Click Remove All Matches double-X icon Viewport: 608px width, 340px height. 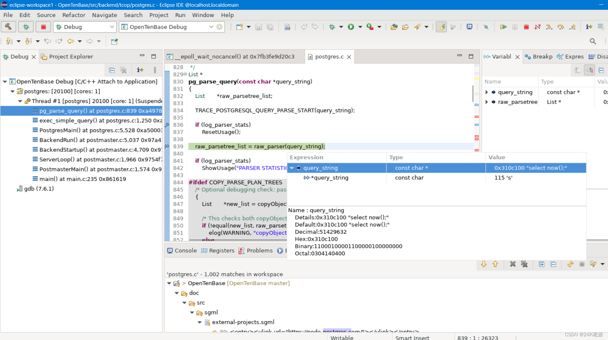(x=524, y=264)
